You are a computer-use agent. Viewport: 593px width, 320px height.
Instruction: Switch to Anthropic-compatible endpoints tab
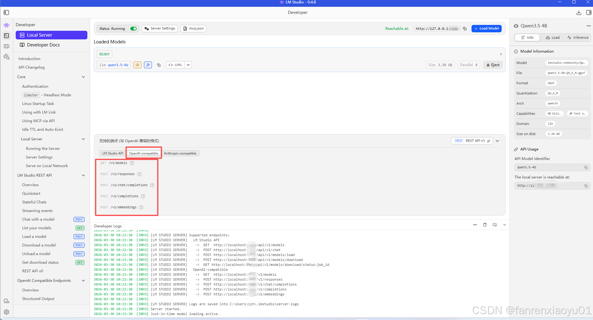tap(180, 153)
